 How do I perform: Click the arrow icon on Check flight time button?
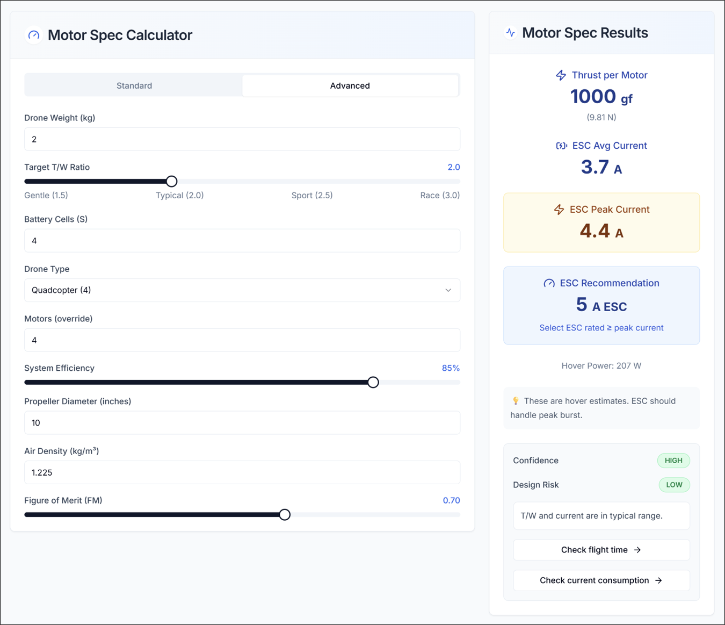tap(637, 550)
